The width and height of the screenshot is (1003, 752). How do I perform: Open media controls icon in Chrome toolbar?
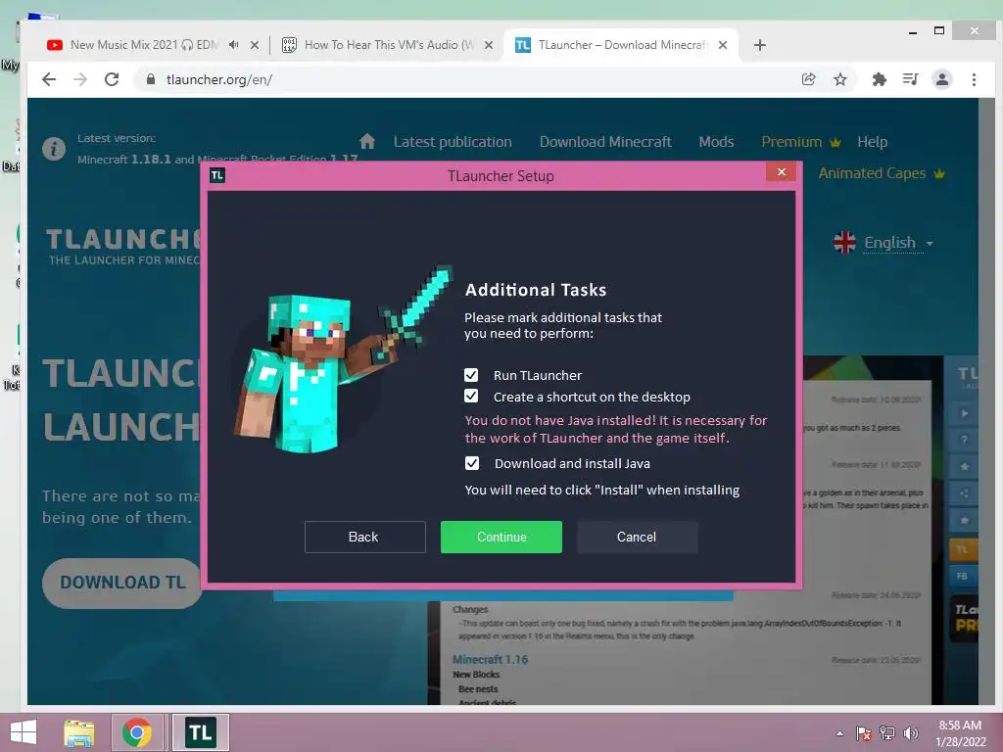tap(910, 79)
